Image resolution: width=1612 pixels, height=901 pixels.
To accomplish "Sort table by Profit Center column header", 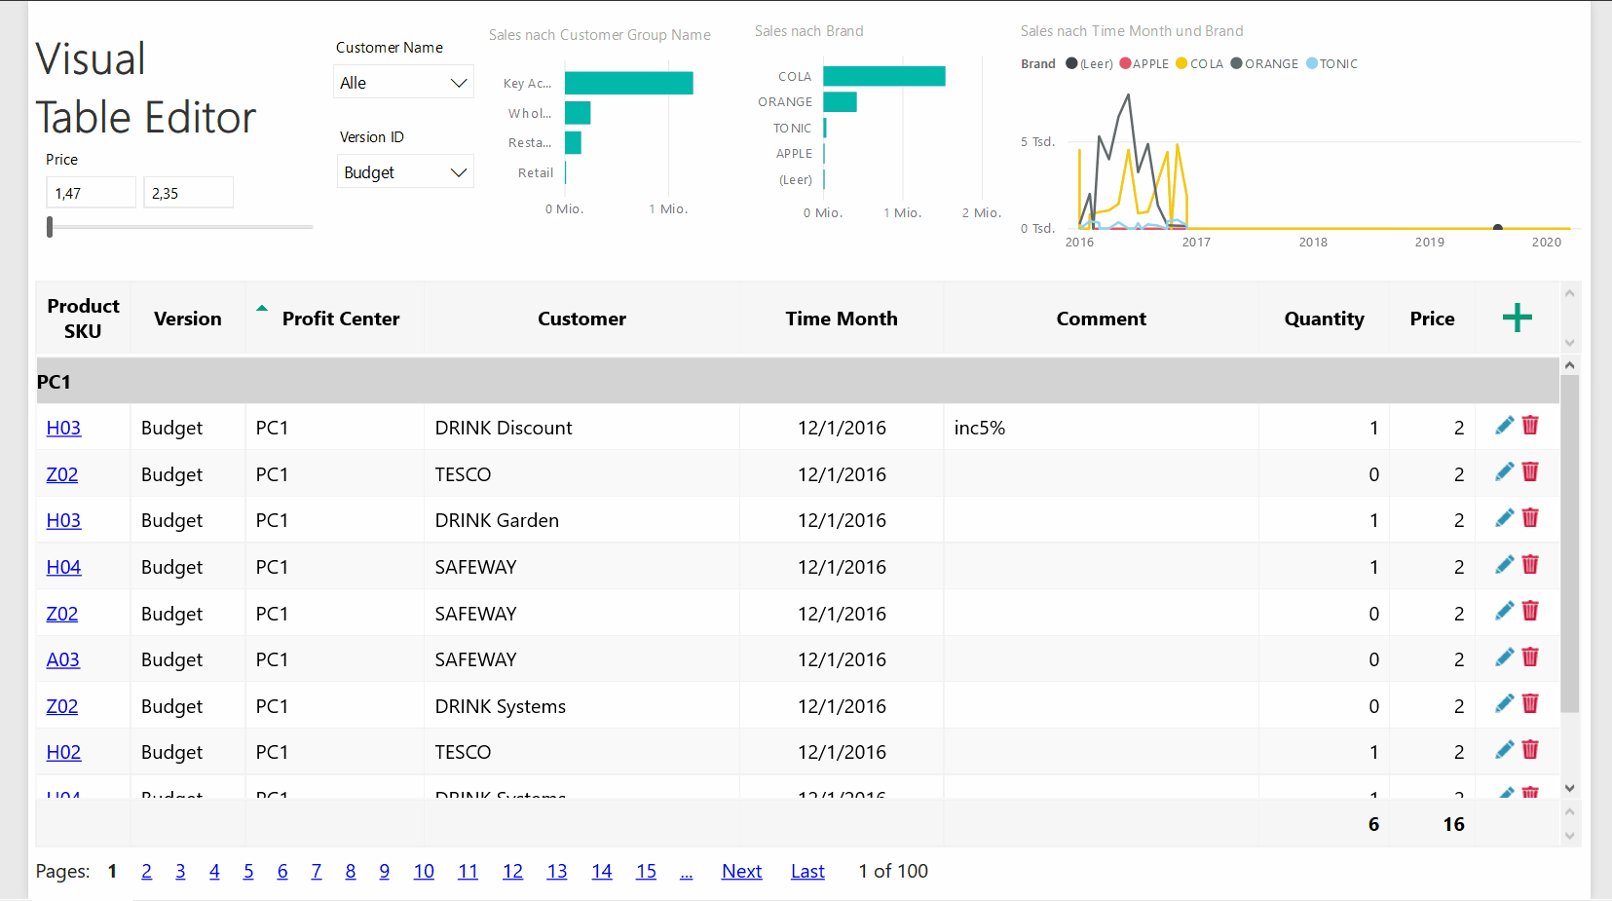I will pos(340,319).
